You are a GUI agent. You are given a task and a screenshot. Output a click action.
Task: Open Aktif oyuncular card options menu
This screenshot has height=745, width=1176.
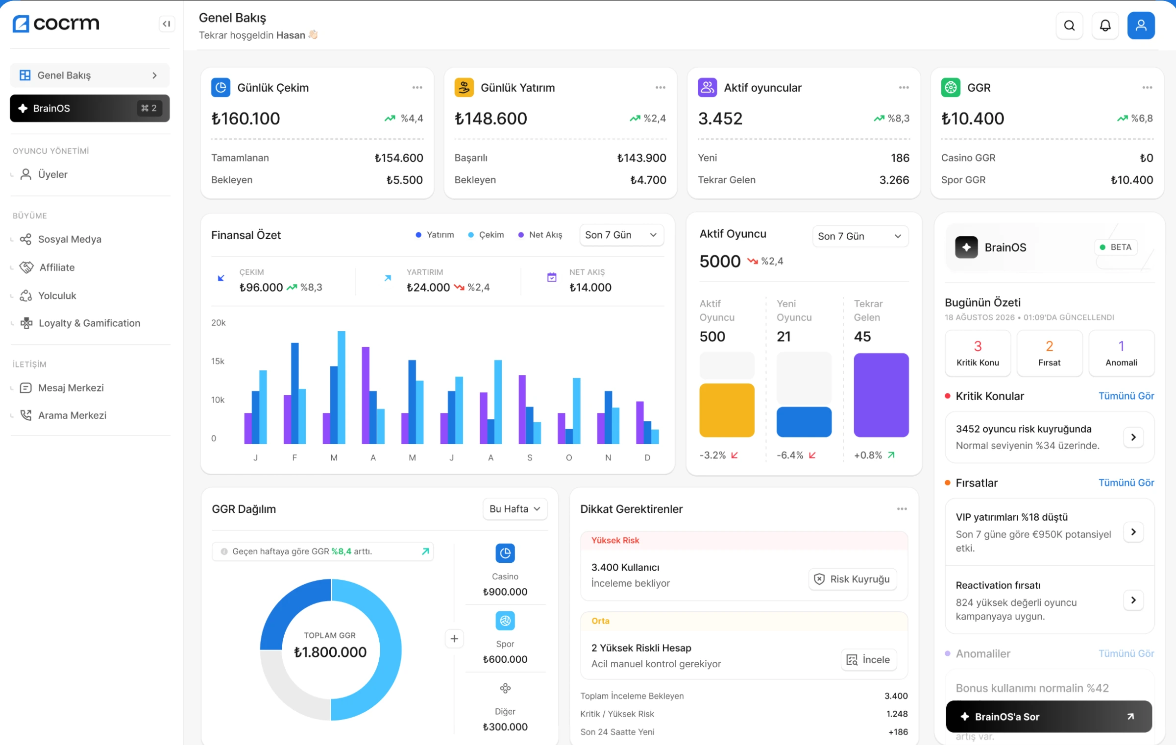coord(904,88)
